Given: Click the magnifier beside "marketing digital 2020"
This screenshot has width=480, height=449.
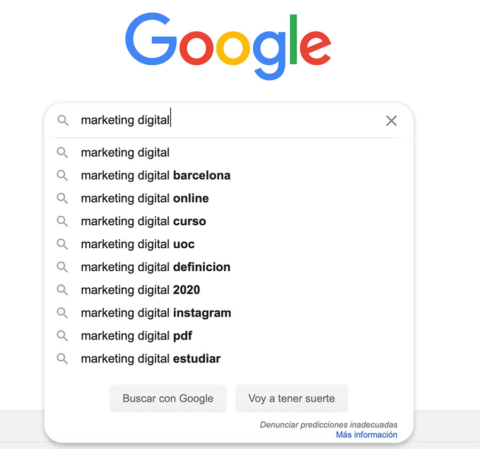Looking at the screenshot, I should point(62,290).
